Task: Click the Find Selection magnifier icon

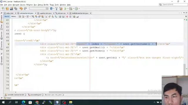Action: pos(33,17)
